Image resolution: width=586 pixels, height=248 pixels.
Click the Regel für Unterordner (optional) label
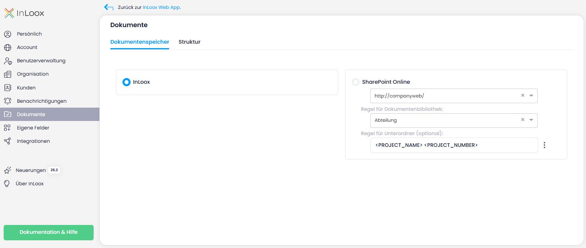coord(402,134)
